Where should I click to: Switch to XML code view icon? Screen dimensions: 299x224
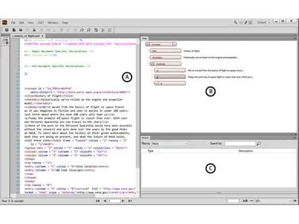[241, 23]
